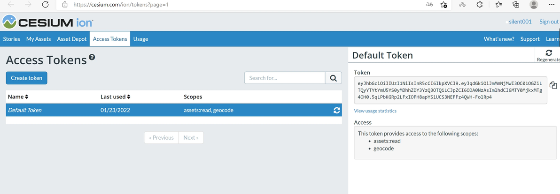This screenshot has width=560, height=194.
Task: Go to the Asset Depot tab
Action: (x=72, y=39)
